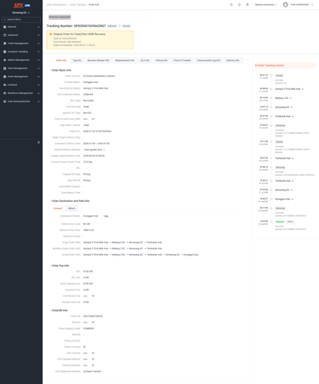Open the Unsuccessful Log Info tab
This screenshot has height=384, width=319.
pos(208,61)
